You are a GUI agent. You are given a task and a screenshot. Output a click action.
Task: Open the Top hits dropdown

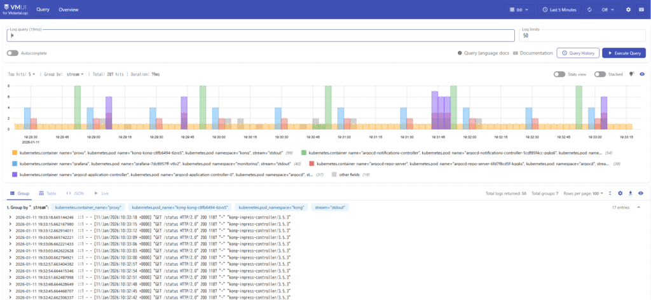point(22,74)
